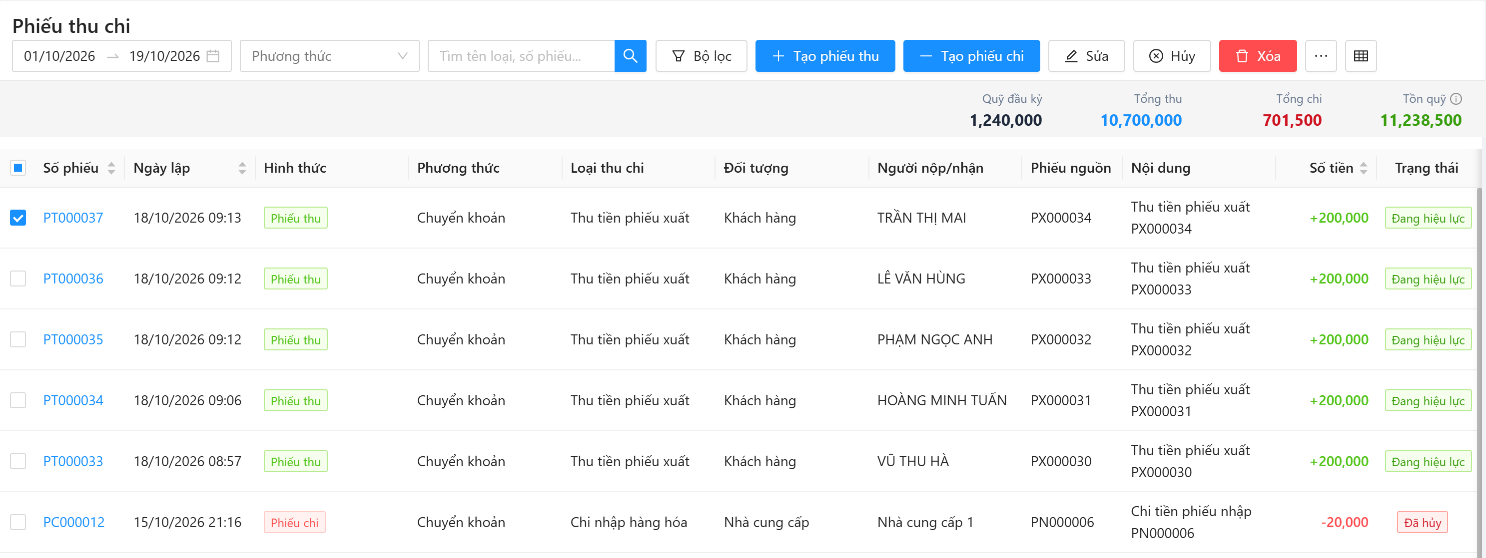Image resolution: width=1486 pixels, height=558 pixels.
Task: Click the start date 01/10/2026 field
Action: point(59,56)
